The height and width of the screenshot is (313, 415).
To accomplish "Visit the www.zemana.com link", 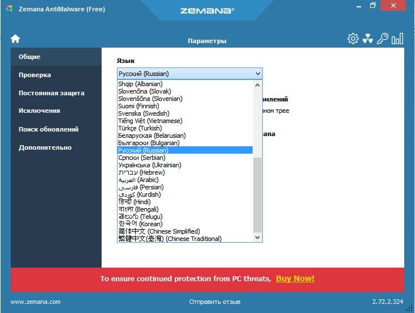I will pyautogui.click(x=35, y=302).
